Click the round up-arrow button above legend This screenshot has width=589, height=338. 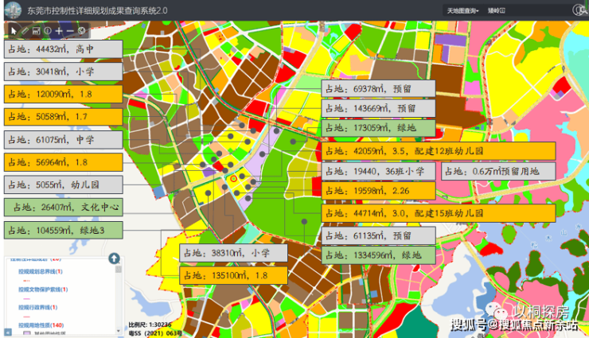tap(114, 258)
